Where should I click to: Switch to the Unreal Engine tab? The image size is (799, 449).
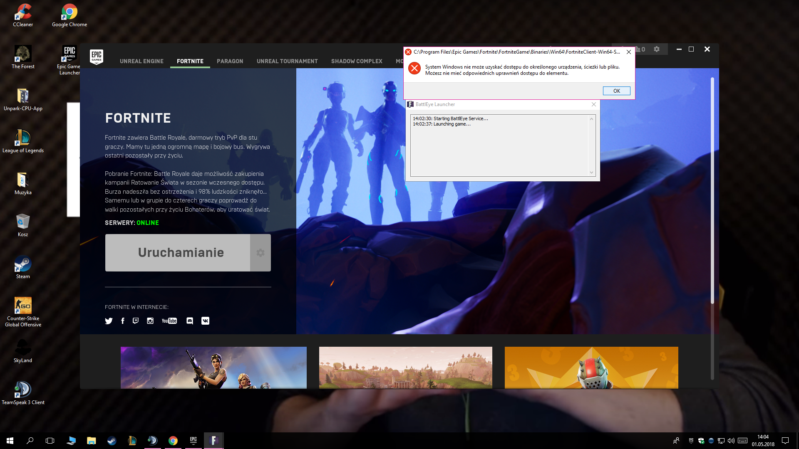click(141, 61)
